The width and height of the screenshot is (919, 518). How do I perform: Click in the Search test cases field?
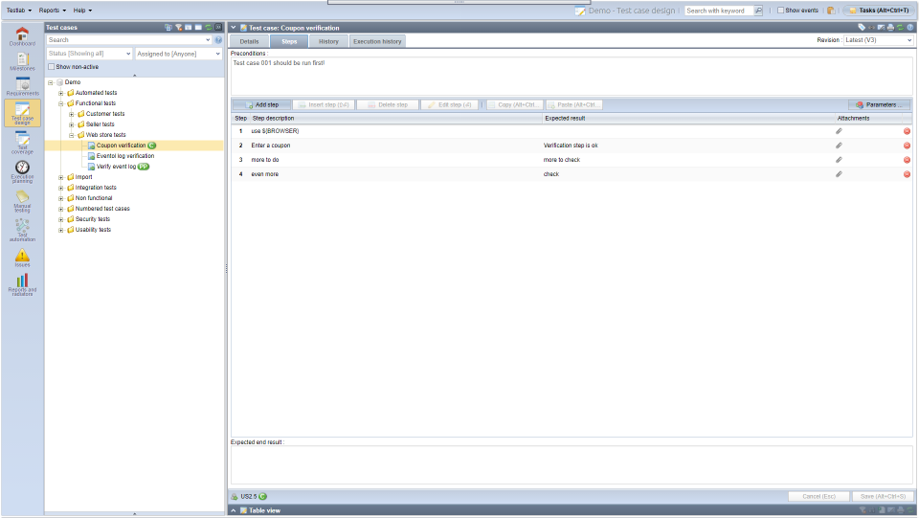pyautogui.click(x=125, y=40)
